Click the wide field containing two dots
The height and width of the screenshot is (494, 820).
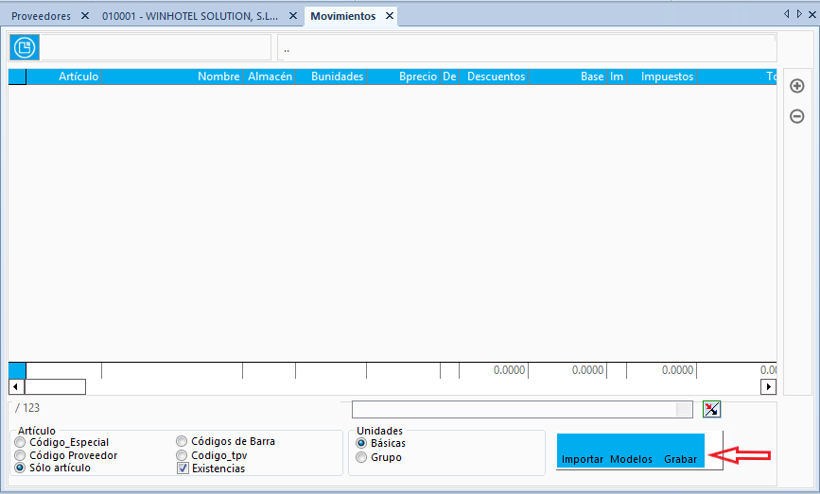point(527,47)
